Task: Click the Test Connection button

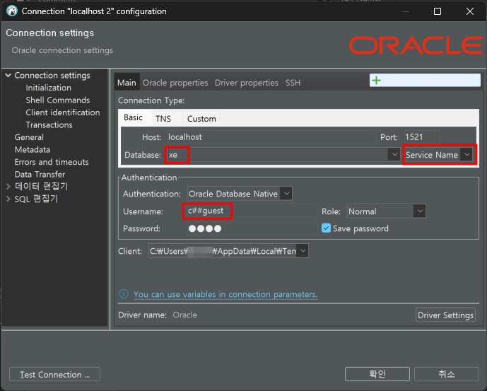Action: coord(54,374)
